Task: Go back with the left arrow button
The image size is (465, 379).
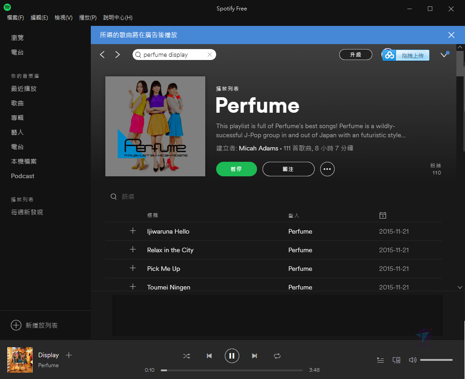Action: (x=102, y=55)
